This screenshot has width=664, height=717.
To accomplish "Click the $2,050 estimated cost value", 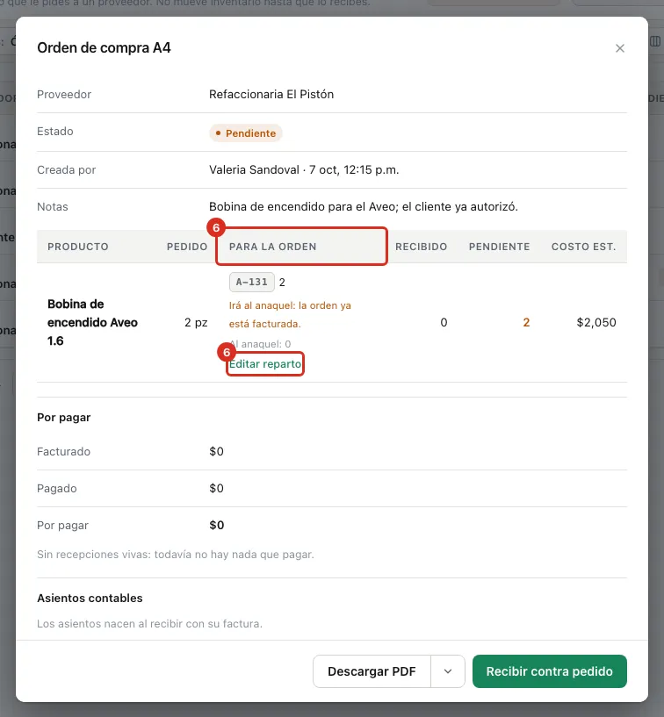I will click(x=596, y=322).
